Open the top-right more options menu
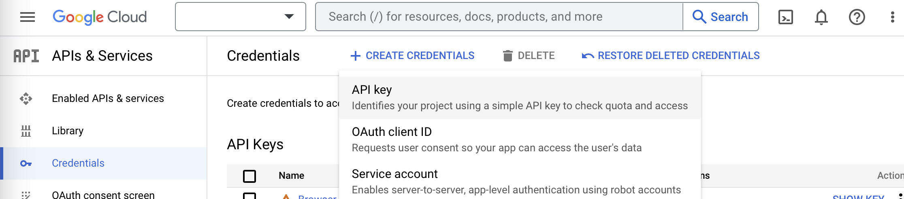This screenshot has height=199, width=904. pos(893,17)
